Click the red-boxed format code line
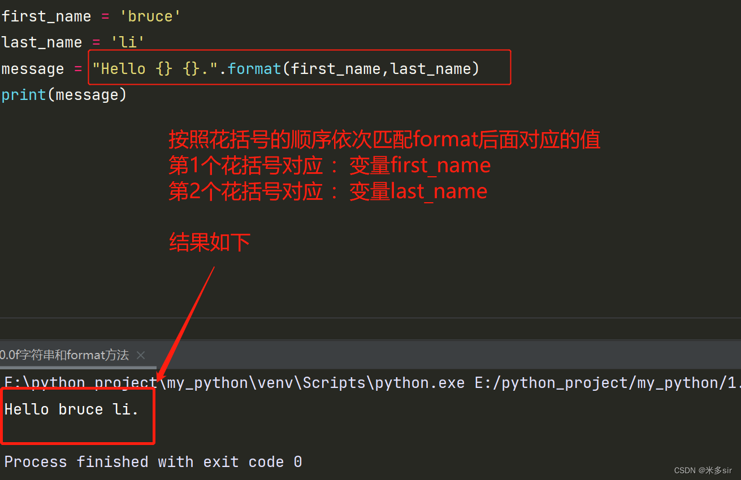 [299, 67]
